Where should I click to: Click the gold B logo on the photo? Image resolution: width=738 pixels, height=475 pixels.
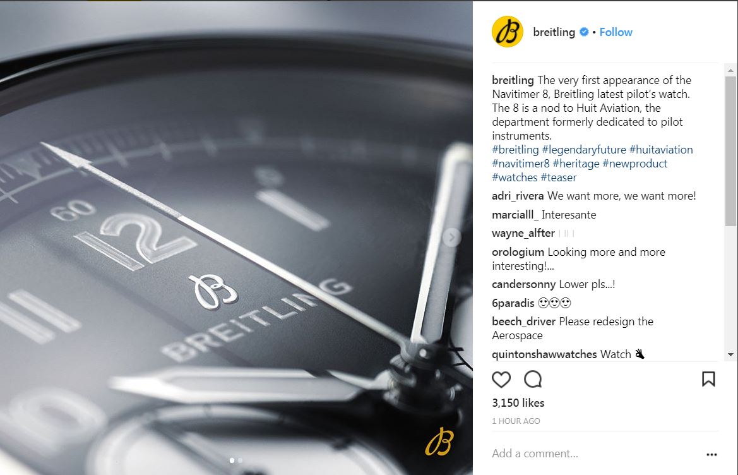point(439,442)
